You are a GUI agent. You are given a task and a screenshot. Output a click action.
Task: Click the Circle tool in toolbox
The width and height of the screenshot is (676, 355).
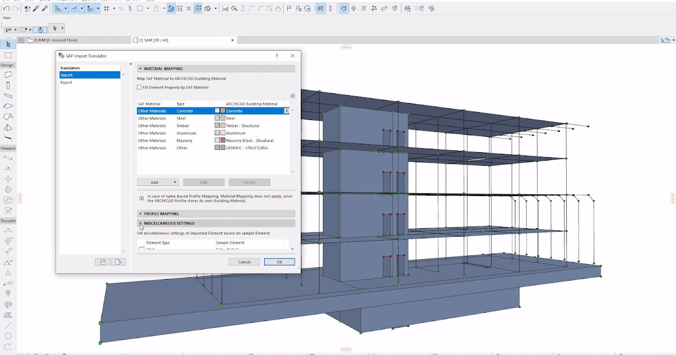[8, 336]
